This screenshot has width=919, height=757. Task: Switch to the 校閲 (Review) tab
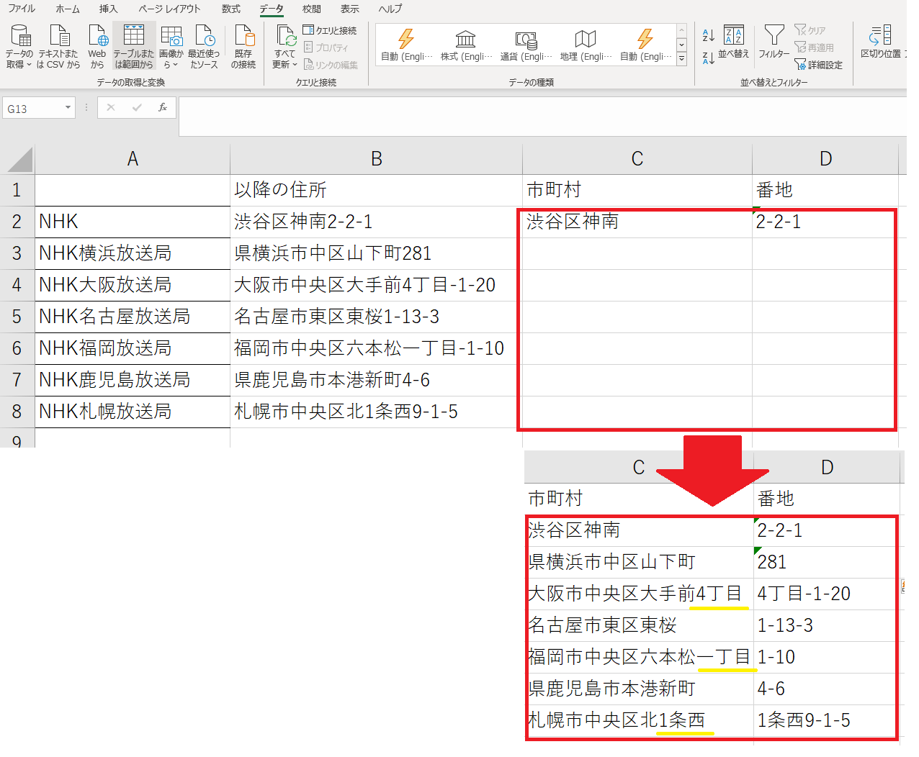312,9
